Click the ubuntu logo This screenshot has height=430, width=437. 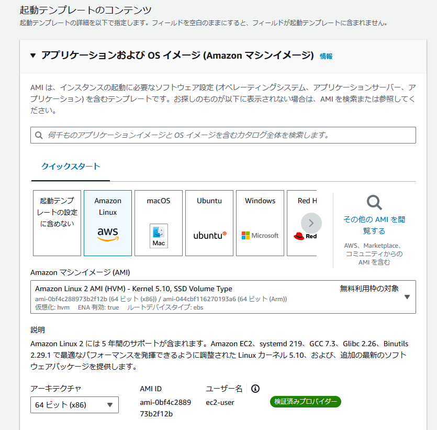pyautogui.click(x=210, y=236)
